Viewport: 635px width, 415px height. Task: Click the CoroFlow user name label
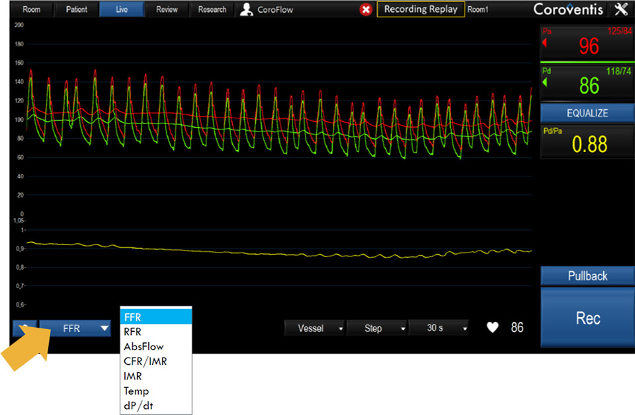point(275,10)
